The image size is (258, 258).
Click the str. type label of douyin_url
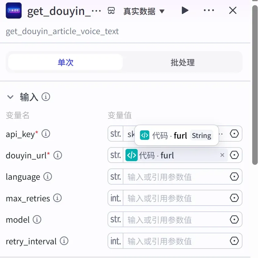coord(116,155)
